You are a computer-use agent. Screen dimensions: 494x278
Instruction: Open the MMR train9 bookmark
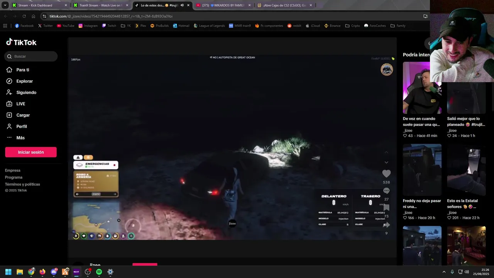[240, 26]
